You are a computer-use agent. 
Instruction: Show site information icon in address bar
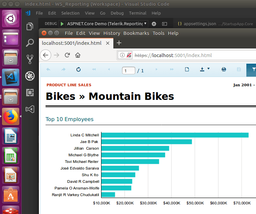122,55
